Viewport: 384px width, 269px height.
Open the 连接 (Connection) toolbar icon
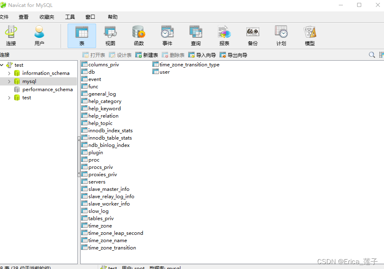click(x=11, y=36)
